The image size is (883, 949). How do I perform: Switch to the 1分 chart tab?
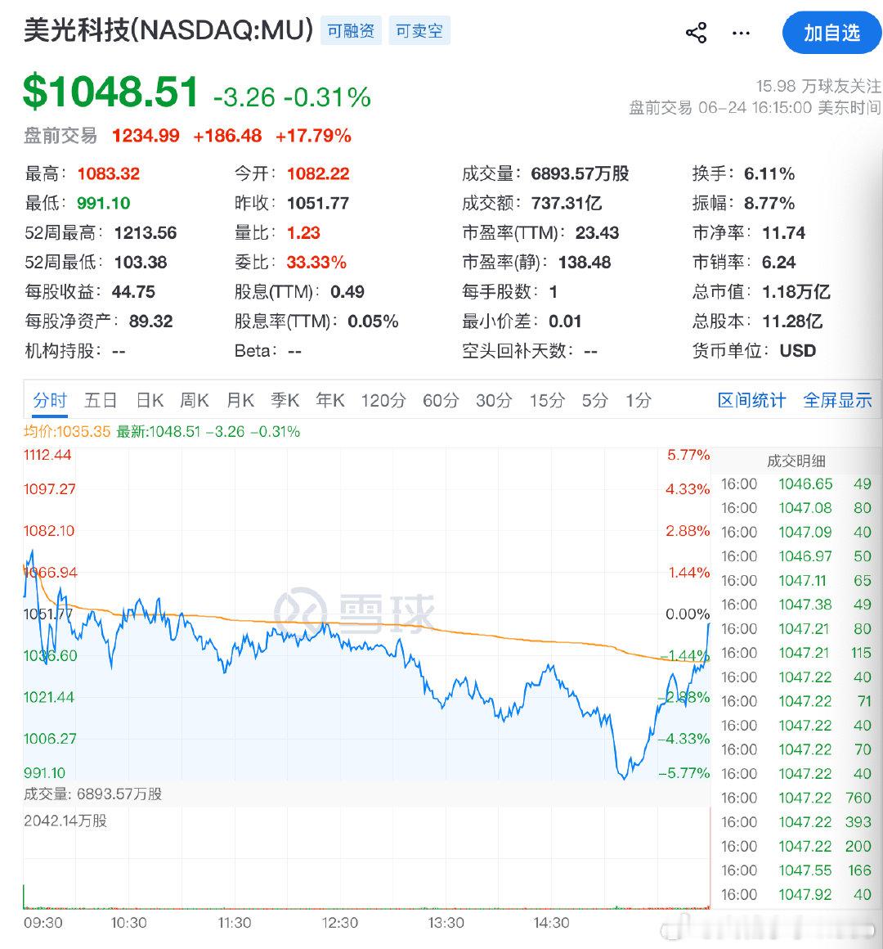pyautogui.click(x=639, y=400)
